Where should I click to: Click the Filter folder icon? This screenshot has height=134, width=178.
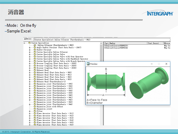35,111
